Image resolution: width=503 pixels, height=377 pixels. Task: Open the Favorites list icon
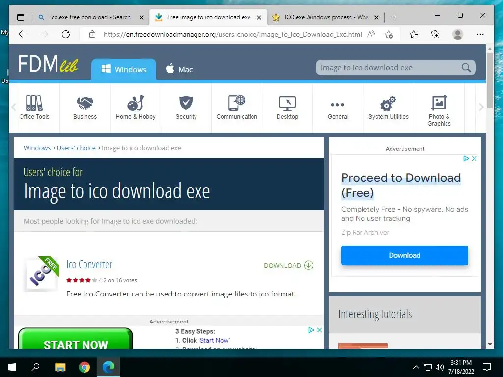[x=414, y=34]
